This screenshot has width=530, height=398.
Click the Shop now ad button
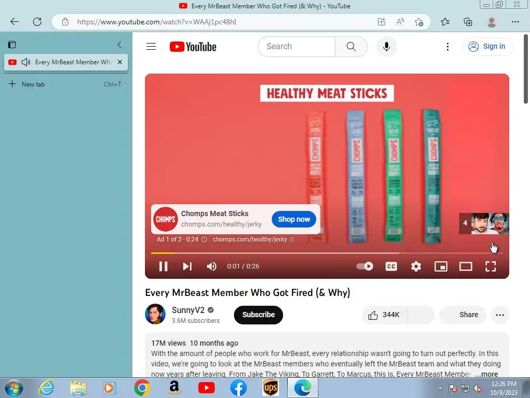tap(294, 219)
